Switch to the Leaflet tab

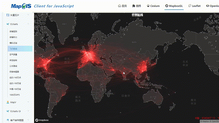(x=194, y=6)
